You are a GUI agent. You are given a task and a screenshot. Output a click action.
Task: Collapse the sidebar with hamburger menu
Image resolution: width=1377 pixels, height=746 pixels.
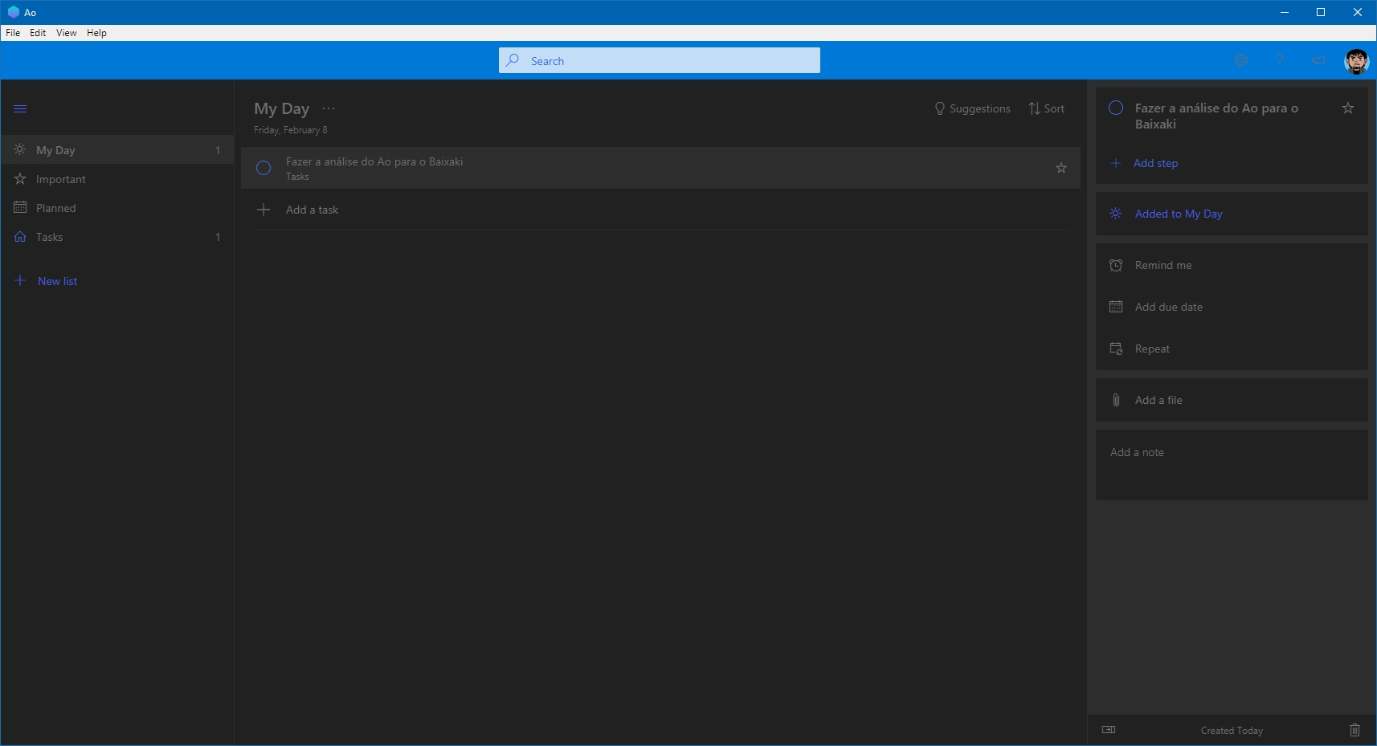[20, 108]
